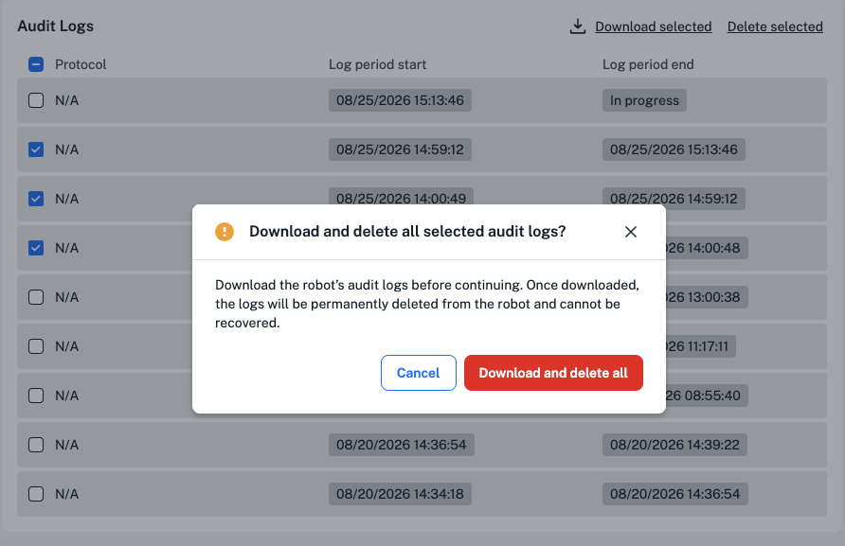The width and height of the screenshot is (845, 546).
Task: Click end time 08/25/2026 15:13:46
Action: click(674, 150)
